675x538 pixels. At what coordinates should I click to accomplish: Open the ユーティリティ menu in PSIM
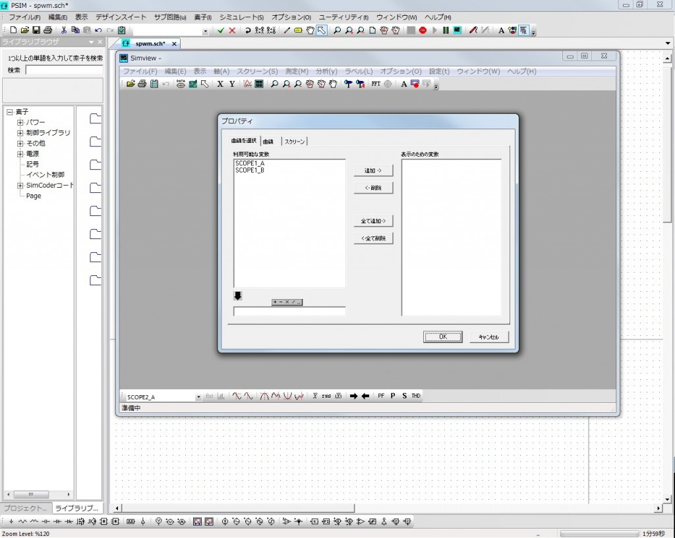pos(343,17)
